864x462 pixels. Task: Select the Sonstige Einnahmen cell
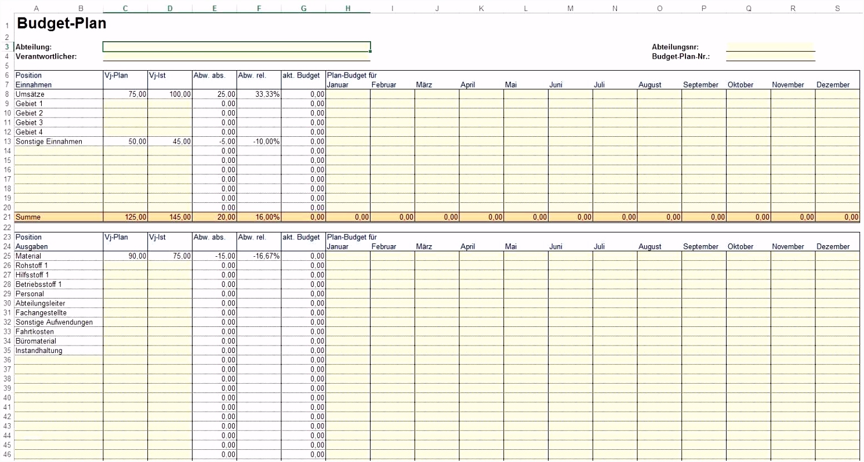coord(58,141)
